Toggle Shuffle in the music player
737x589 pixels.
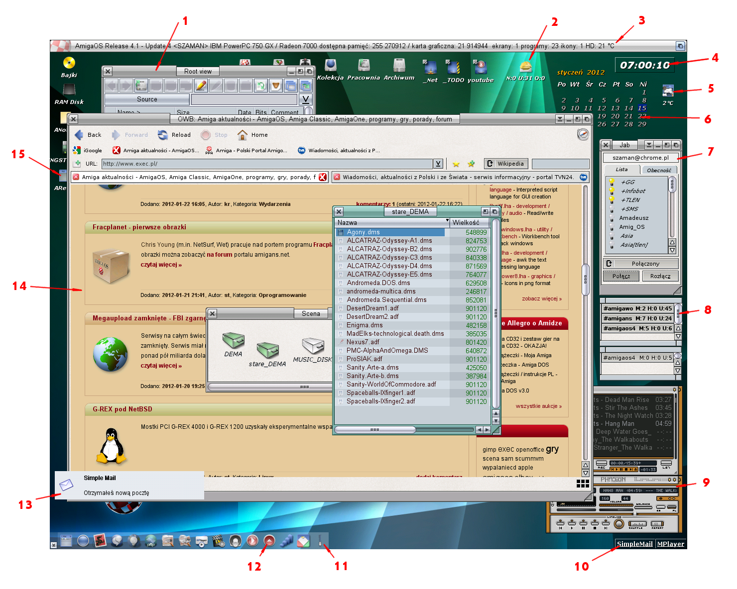(x=637, y=524)
